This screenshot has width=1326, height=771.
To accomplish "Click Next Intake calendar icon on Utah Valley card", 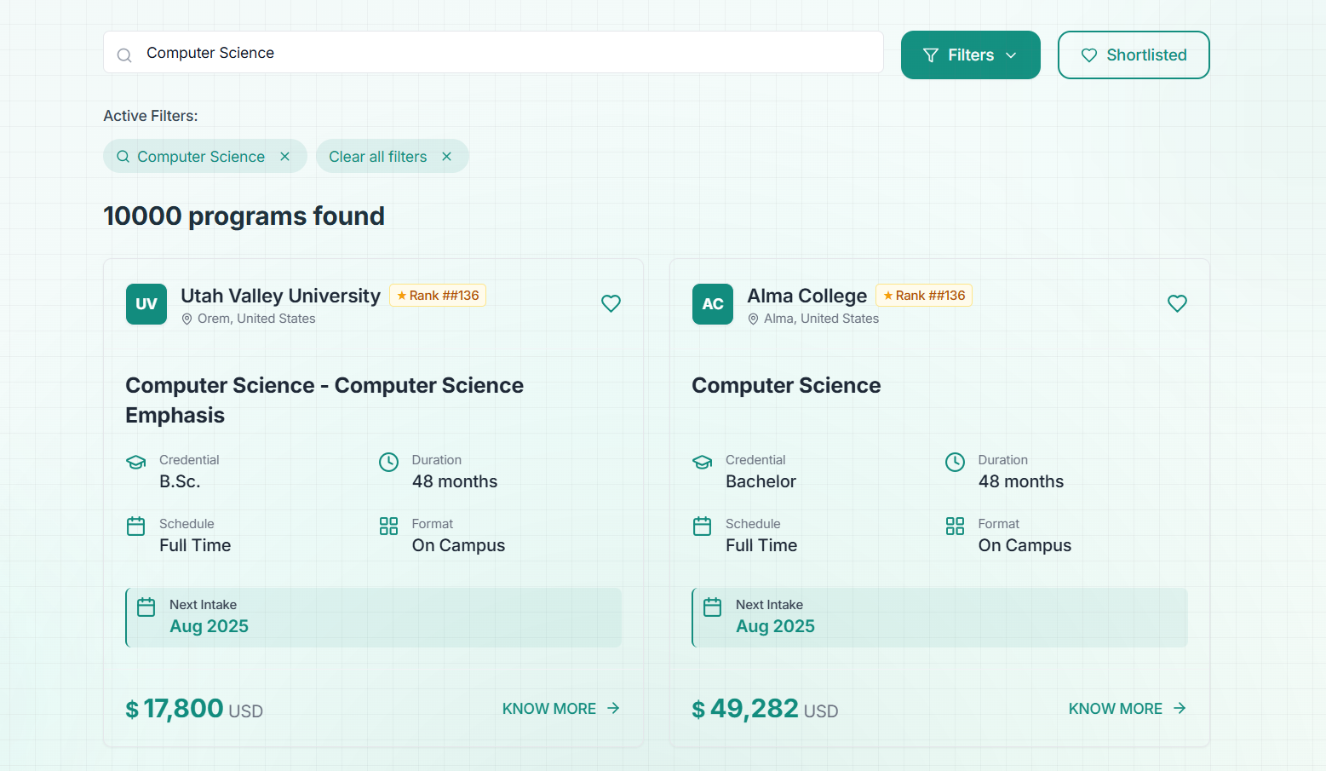I will click(x=146, y=607).
